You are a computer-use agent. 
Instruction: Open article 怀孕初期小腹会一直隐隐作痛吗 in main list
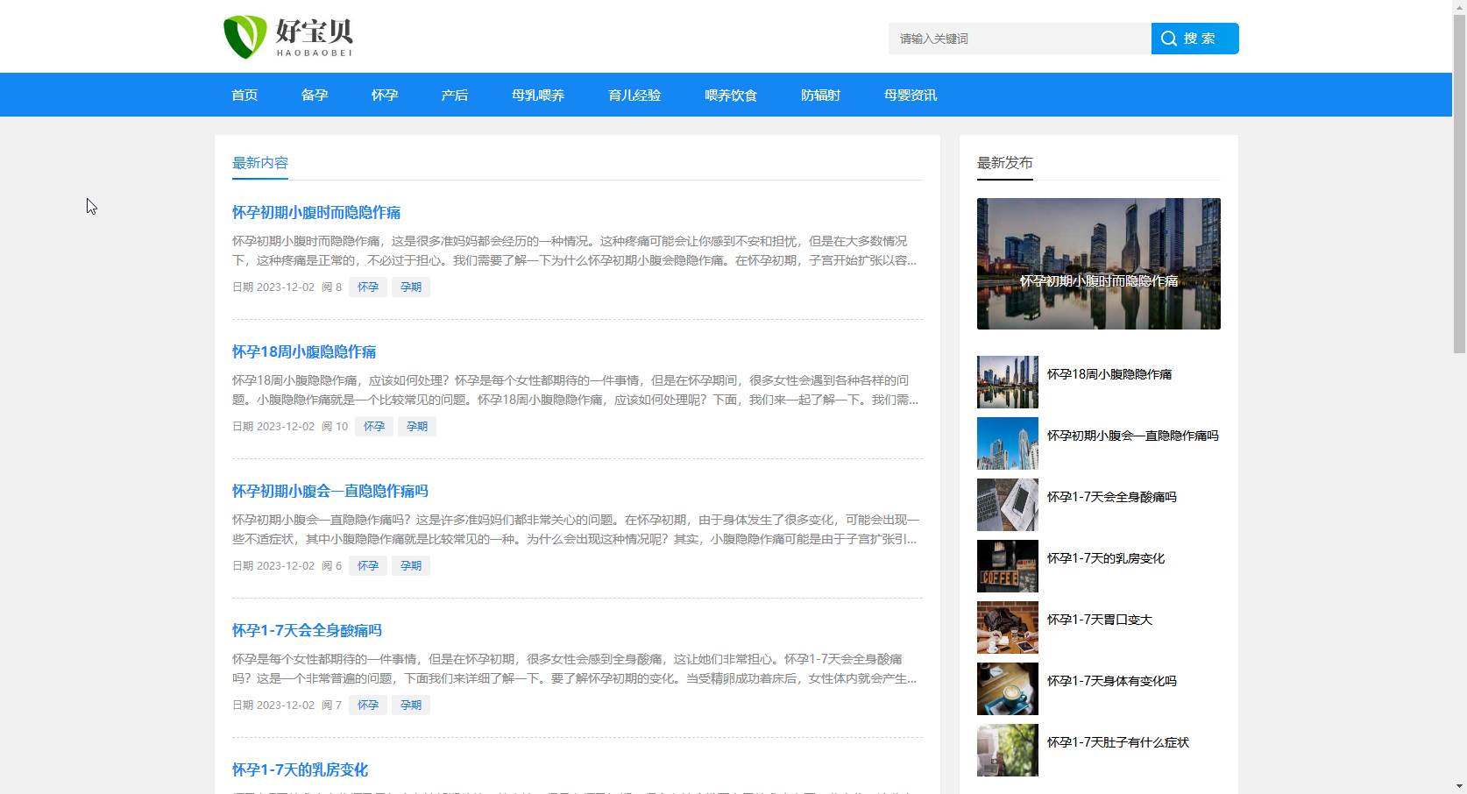pos(330,491)
